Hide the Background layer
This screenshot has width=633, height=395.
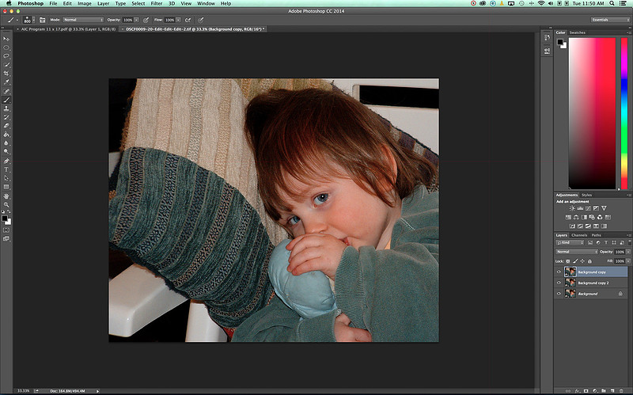(559, 294)
